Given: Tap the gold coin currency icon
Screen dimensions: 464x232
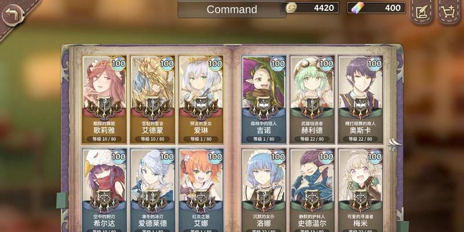Looking at the screenshot, I should click(291, 8).
